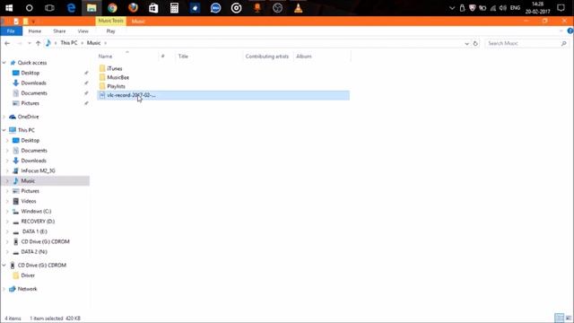
Task: Select Music under This PC
Action: pos(28,181)
